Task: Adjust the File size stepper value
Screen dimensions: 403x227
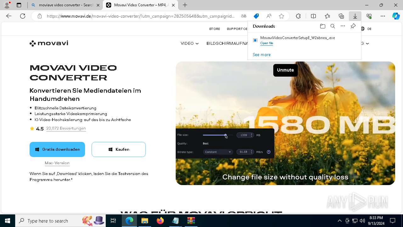Action: click(x=251, y=135)
